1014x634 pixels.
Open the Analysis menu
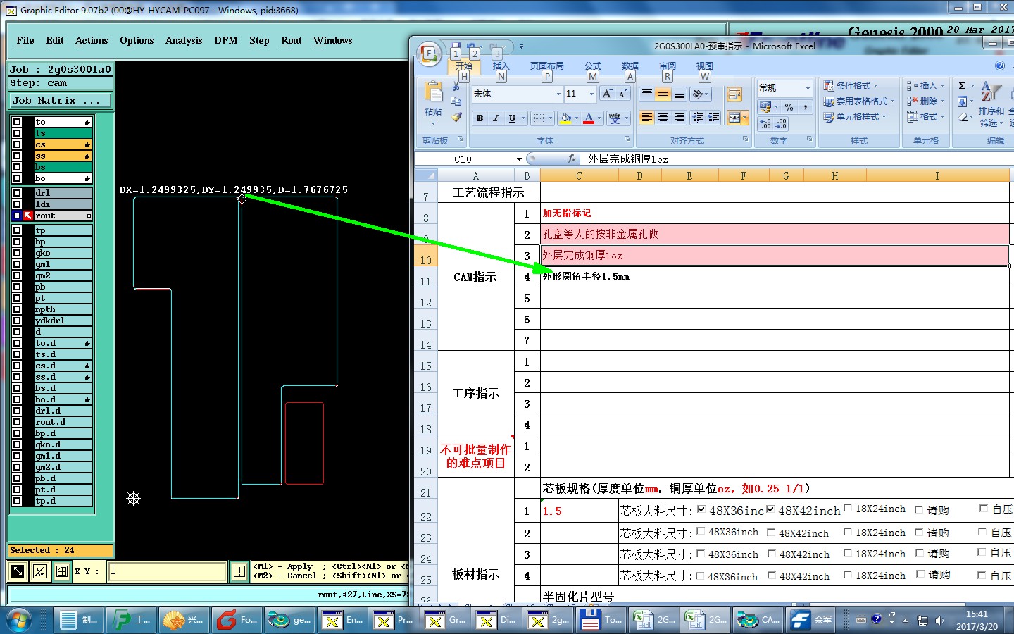click(x=184, y=40)
